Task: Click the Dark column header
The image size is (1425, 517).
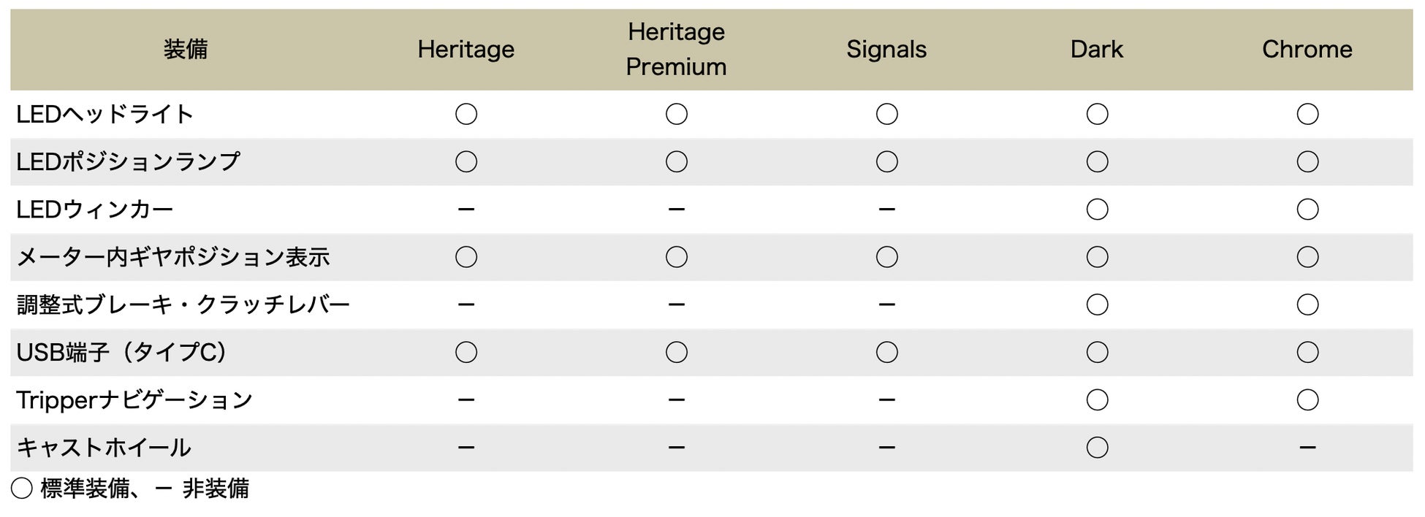Action: [x=1096, y=50]
